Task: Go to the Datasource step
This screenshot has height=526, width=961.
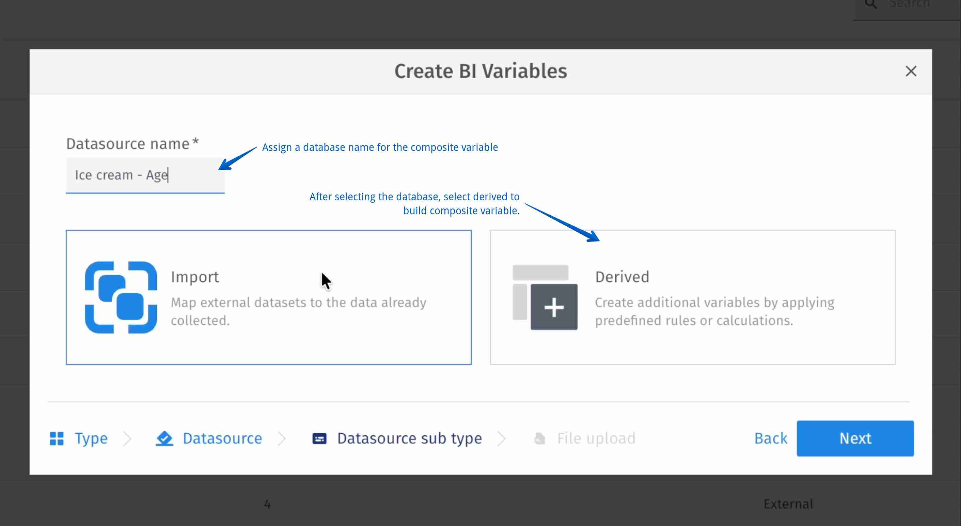Action: coord(222,438)
